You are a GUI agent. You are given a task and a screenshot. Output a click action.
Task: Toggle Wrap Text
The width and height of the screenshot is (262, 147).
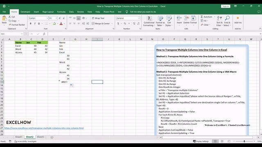coord(98,18)
